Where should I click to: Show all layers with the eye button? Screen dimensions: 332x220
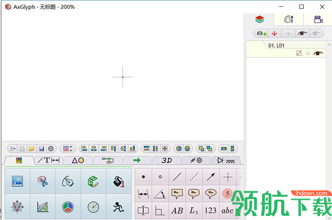302,33
